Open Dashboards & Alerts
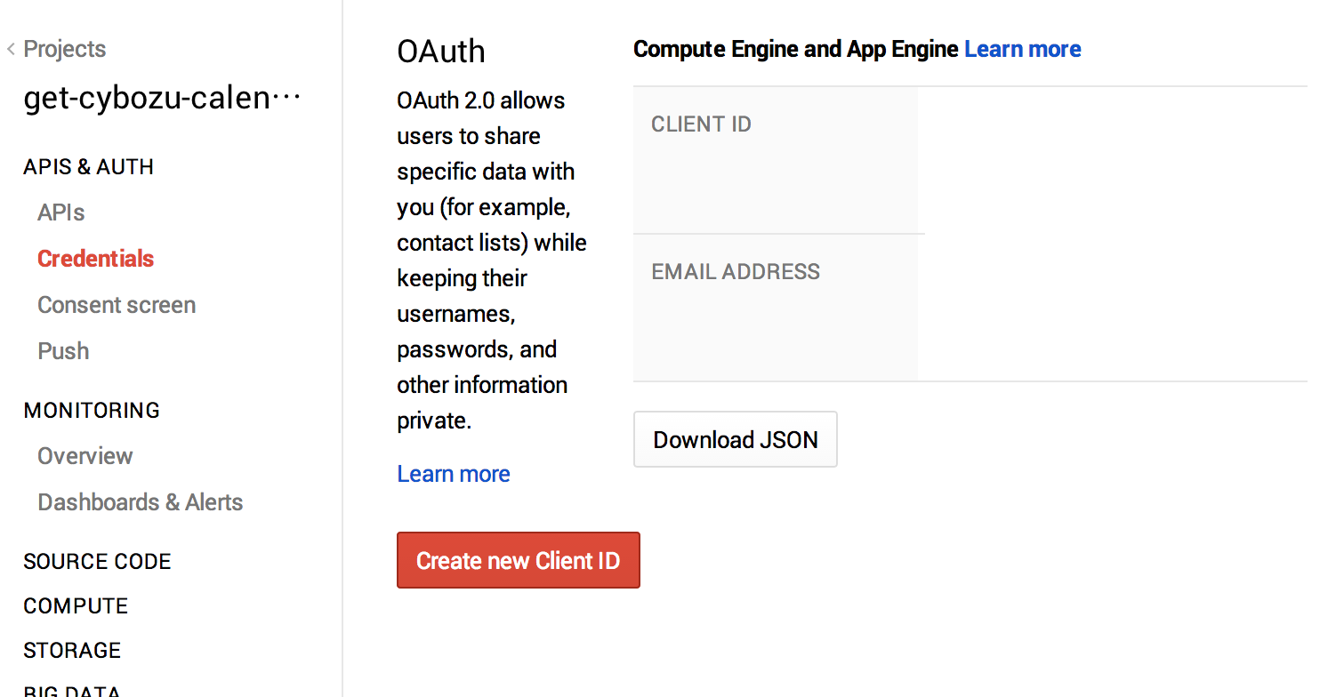This screenshot has height=697, width=1336. coord(141,502)
